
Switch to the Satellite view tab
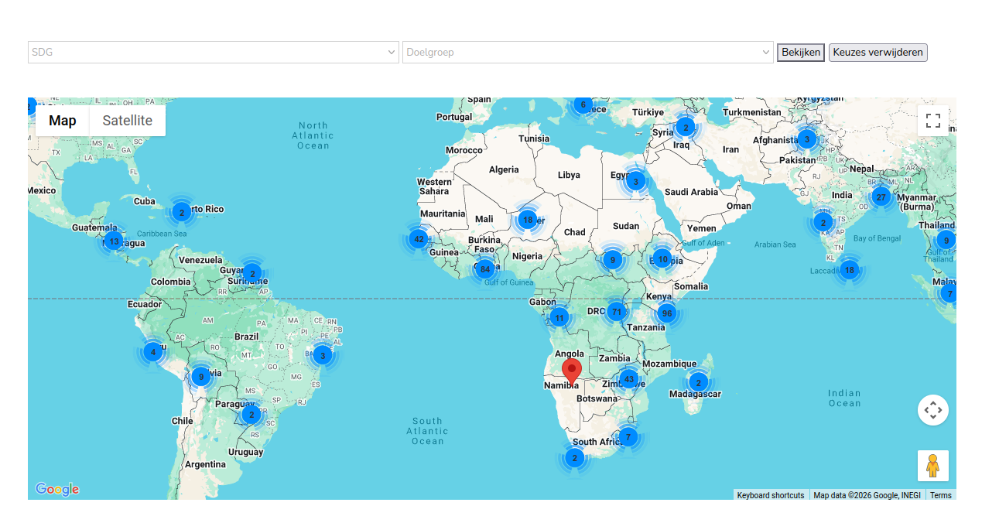[x=128, y=121]
